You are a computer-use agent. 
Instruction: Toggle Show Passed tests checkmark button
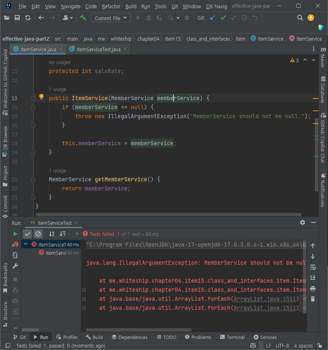click(x=27, y=234)
